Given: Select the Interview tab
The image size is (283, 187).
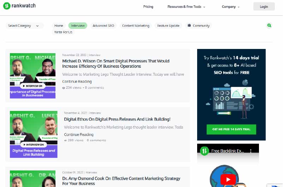Looking at the screenshot, I should [78, 26].
